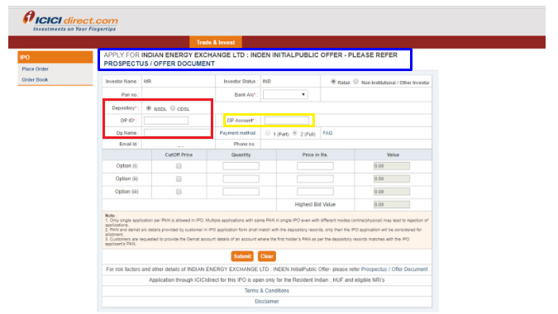
Task: Click Quantity field for Option (ii)
Action: pos(241,178)
